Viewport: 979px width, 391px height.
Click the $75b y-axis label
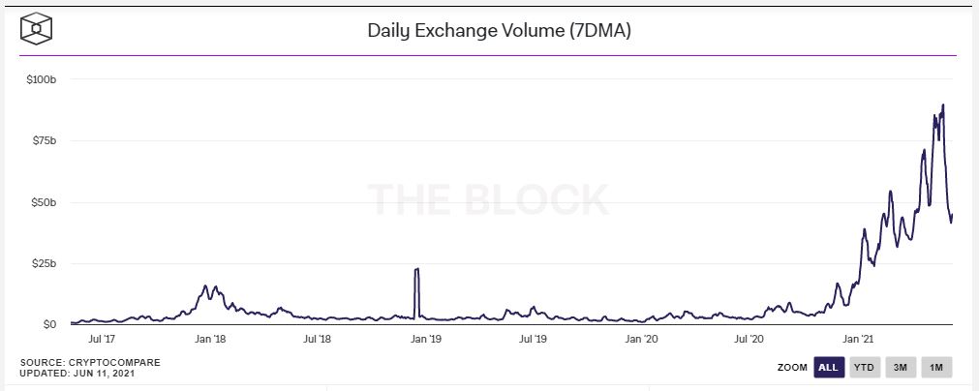click(44, 140)
